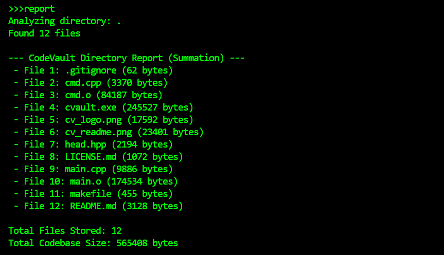The height and width of the screenshot is (255, 444).
Task: Click the cvault.exe file entry
Action: click(103, 107)
